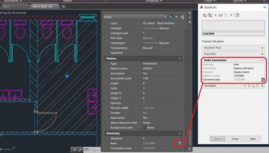Click the Clear History icon in QuickCalc

[210, 15]
